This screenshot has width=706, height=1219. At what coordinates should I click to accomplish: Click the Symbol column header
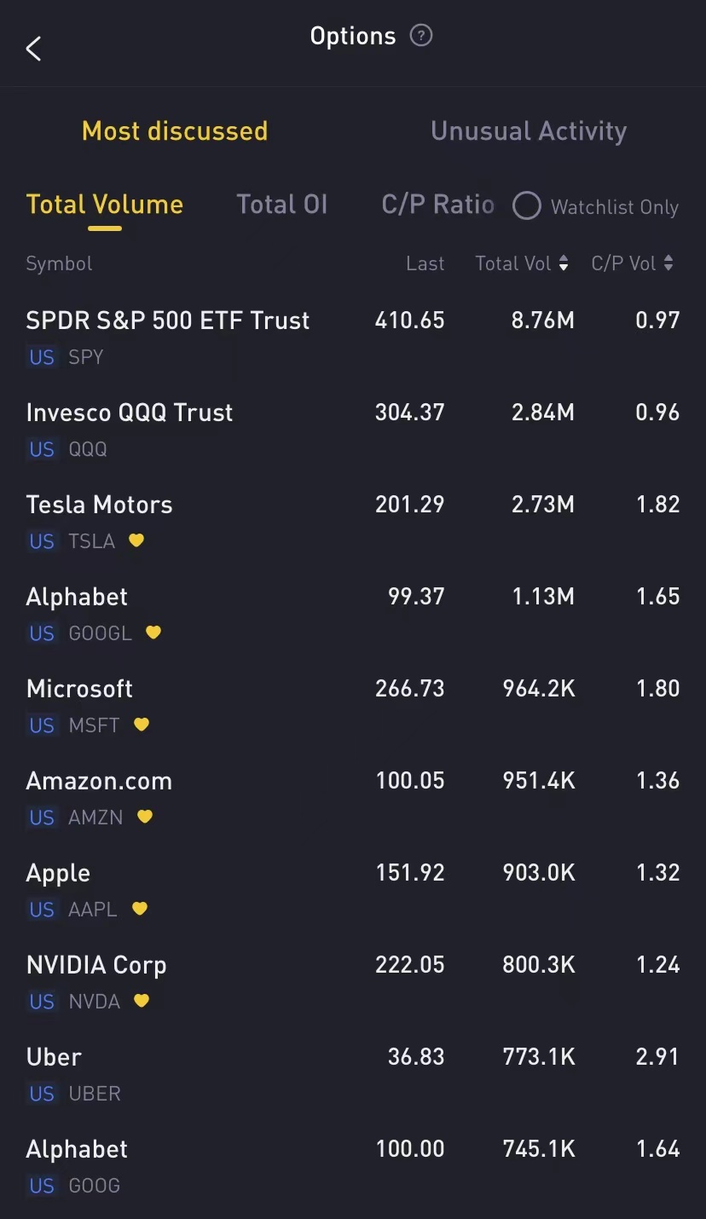point(59,263)
